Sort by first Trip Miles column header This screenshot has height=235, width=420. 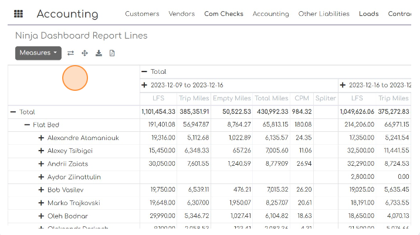pyautogui.click(x=194, y=98)
